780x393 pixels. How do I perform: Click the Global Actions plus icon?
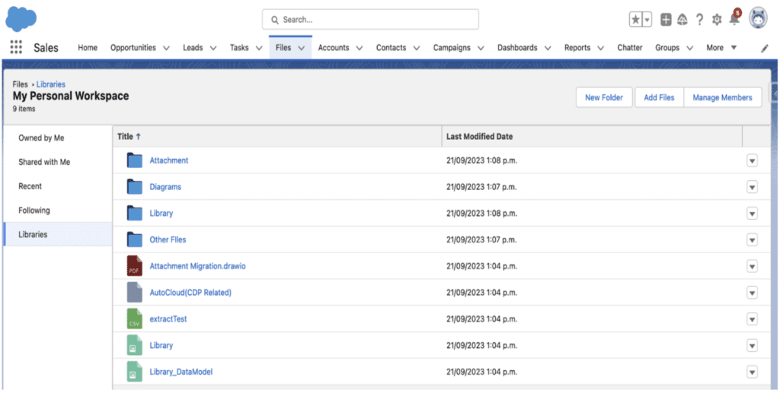666,20
